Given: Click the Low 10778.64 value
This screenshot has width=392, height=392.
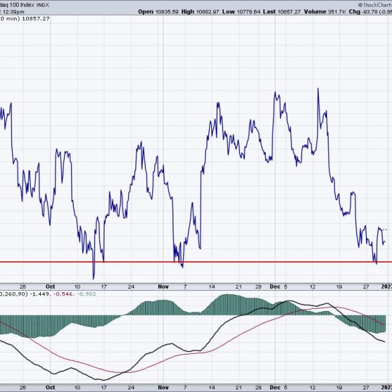Looking at the screenshot, I should click(241, 11).
